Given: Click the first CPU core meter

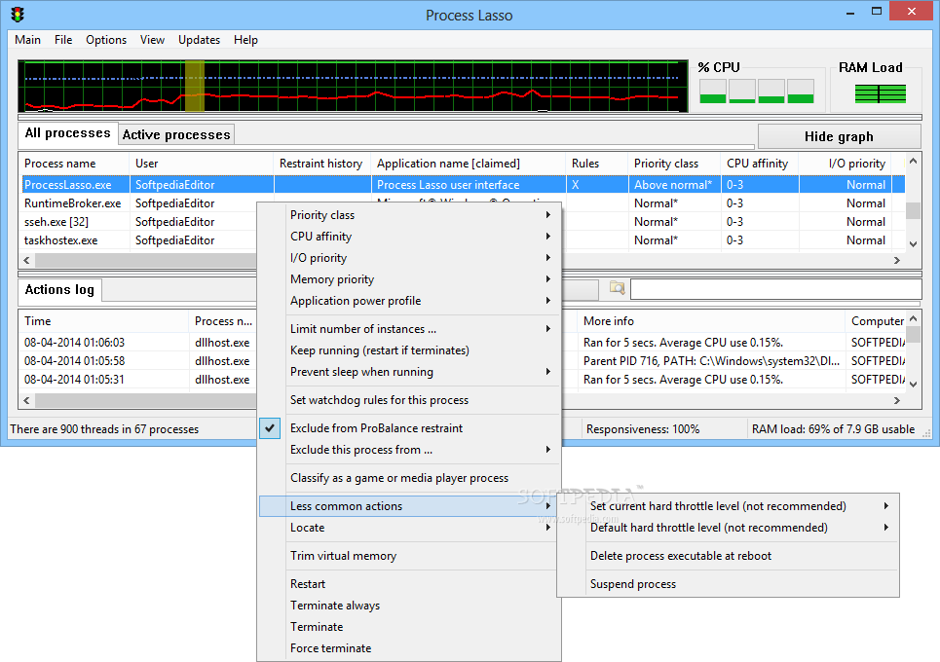Looking at the screenshot, I should [x=713, y=92].
